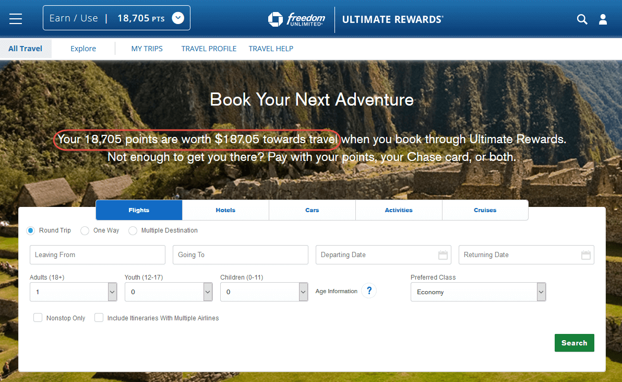Click the ULTIMATE REWARDS header text
The height and width of the screenshot is (382, 622).
tap(393, 19)
